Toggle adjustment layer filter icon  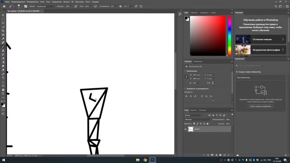[213, 115]
